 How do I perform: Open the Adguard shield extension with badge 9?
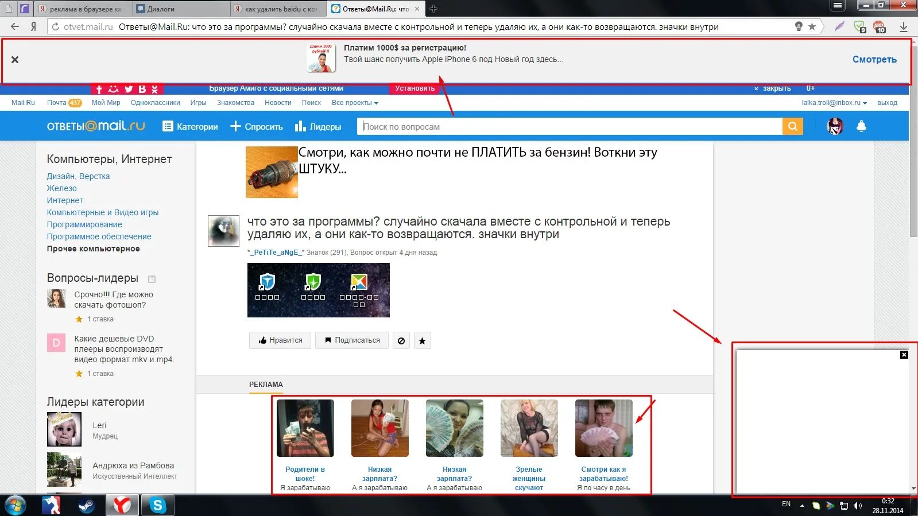(x=859, y=26)
